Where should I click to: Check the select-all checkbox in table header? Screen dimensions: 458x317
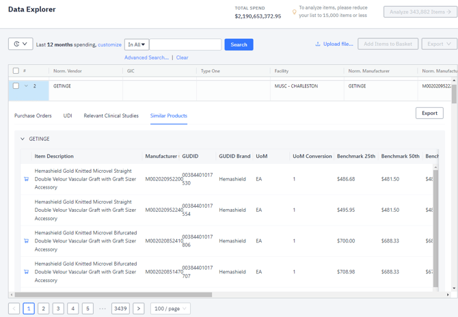16,71
